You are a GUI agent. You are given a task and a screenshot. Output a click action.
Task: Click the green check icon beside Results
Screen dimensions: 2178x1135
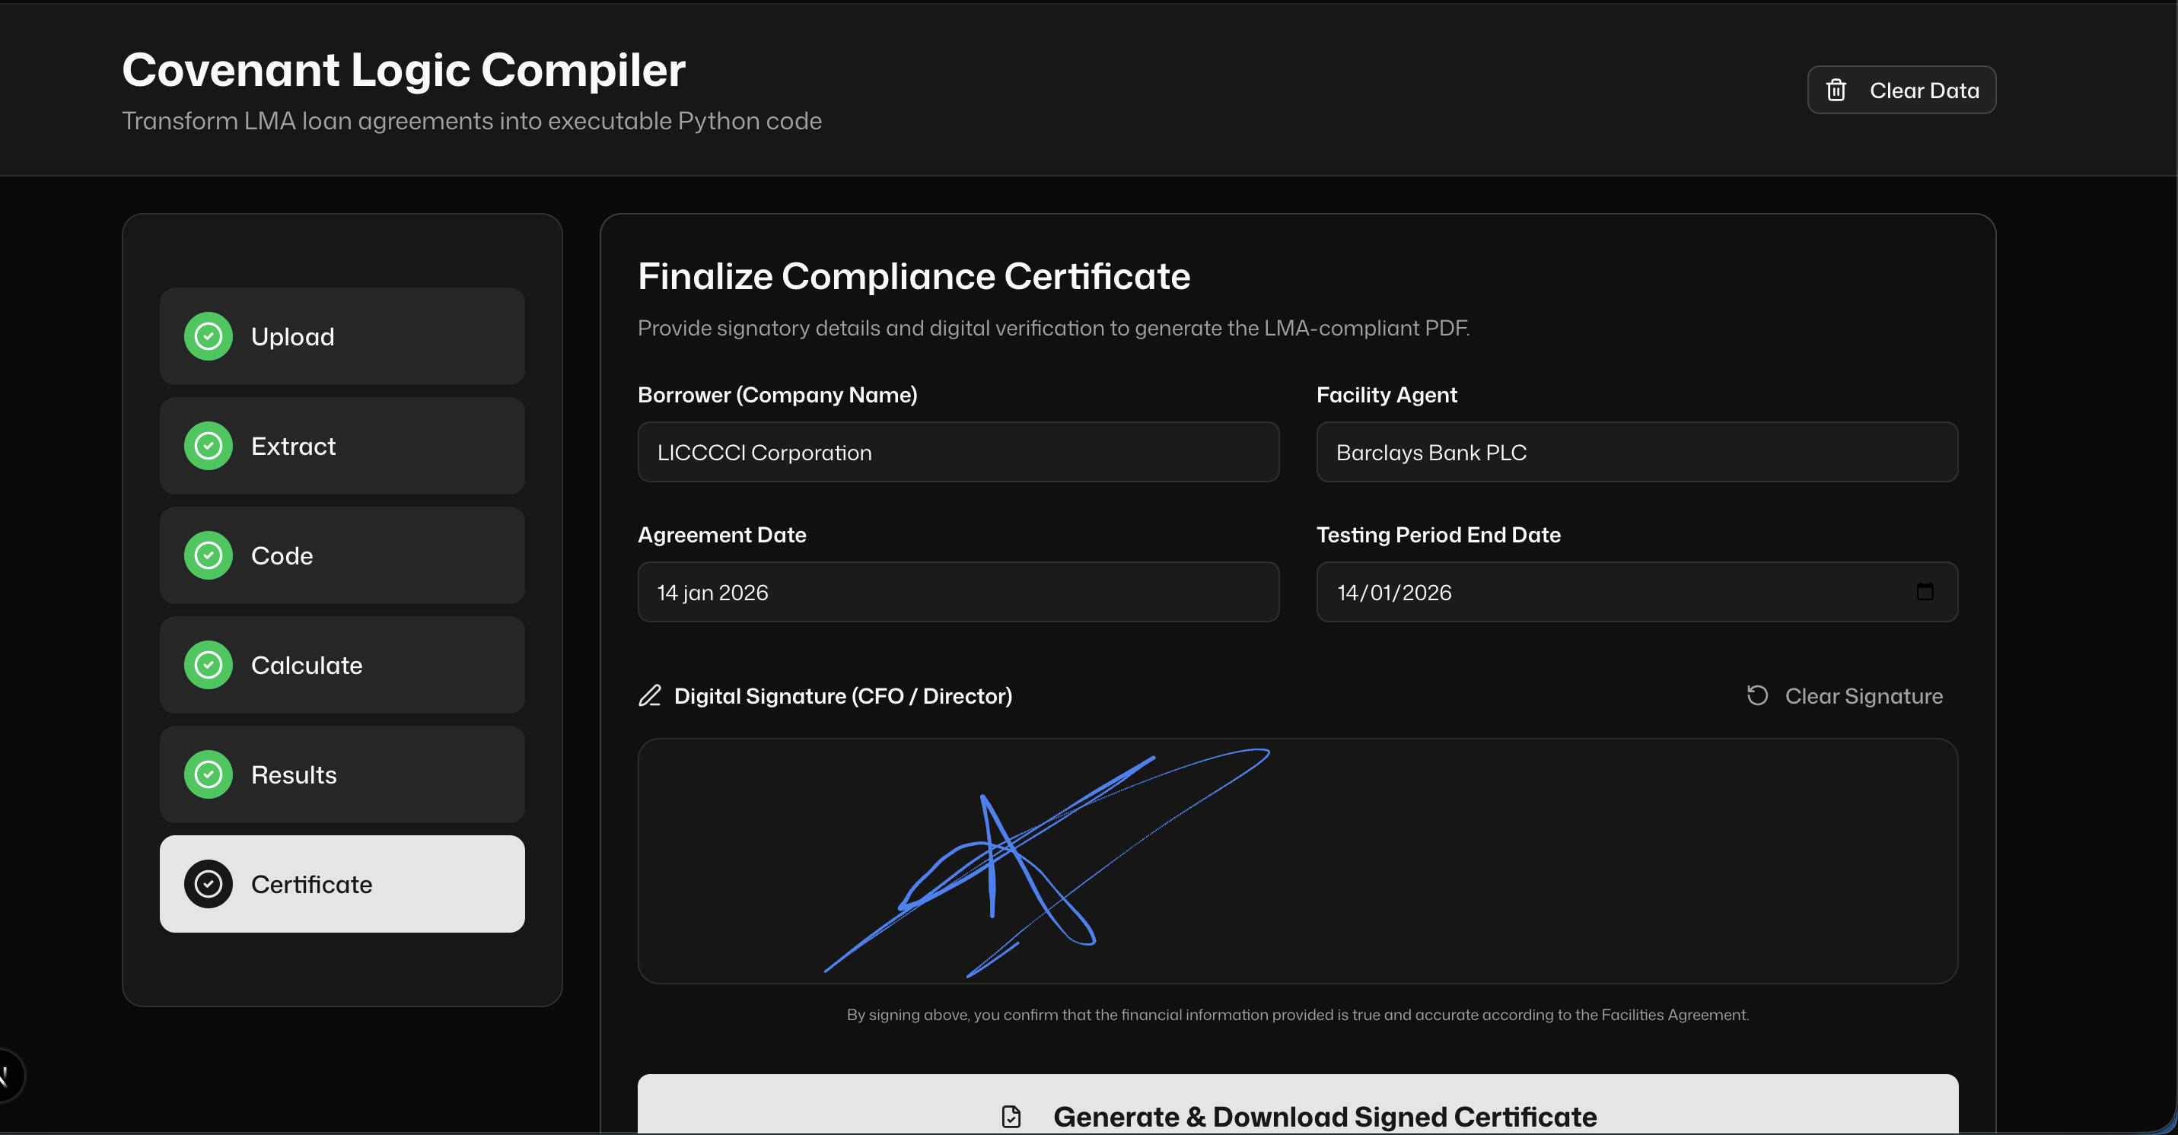208,774
